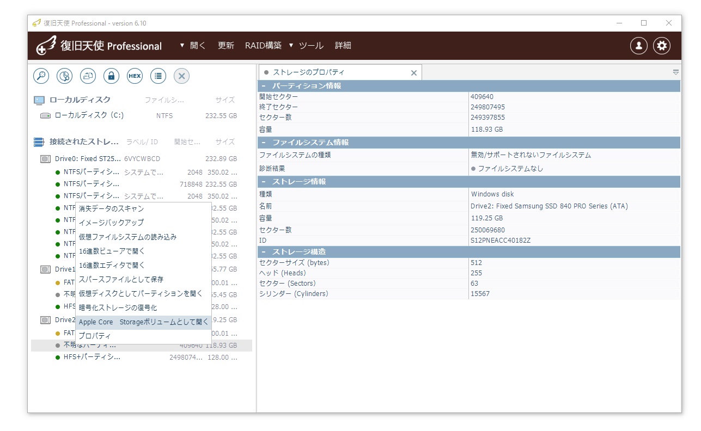
Task: Collapse the パーティション情報 section
Action: click(x=264, y=86)
